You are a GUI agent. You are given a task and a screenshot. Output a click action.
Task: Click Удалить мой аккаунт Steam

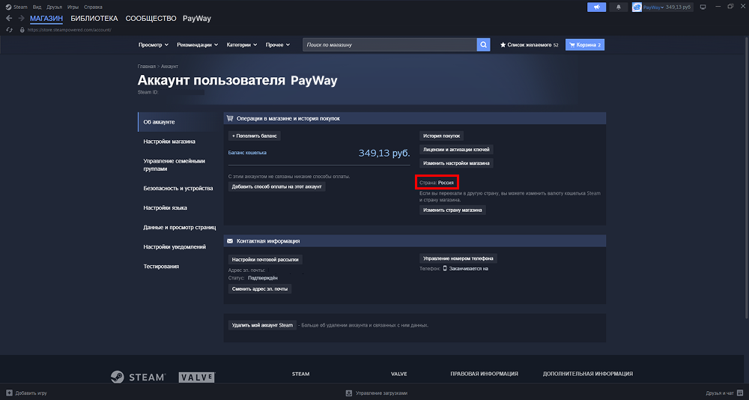coord(262,325)
